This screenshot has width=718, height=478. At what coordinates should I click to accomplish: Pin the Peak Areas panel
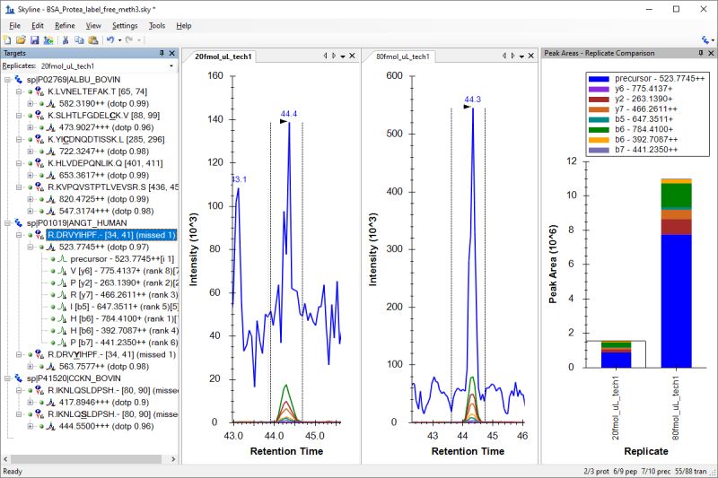(x=701, y=53)
